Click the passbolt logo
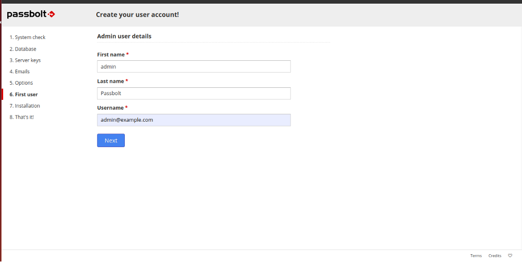This screenshot has height=262, width=522. (31, 15)
